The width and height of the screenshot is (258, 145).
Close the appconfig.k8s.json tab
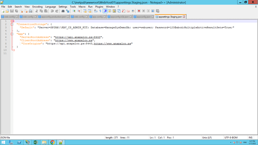coord(131,17)
